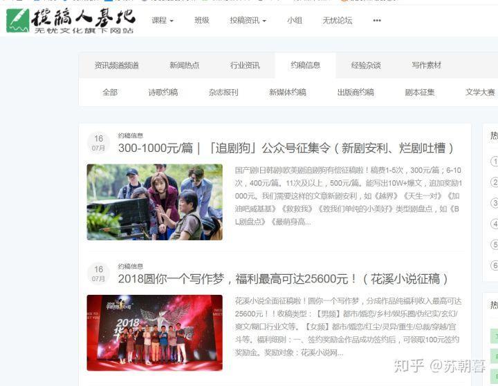Click the 投稿人基地 site logo
This screenshot has height=386, width=498.
[x=71, y=21]
